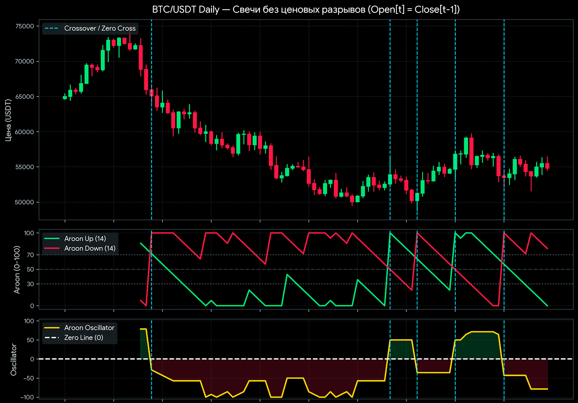Click the -50 tick on the Oscillator axis
The width and height of the screenshot is (578, 403).
[29, 378]
